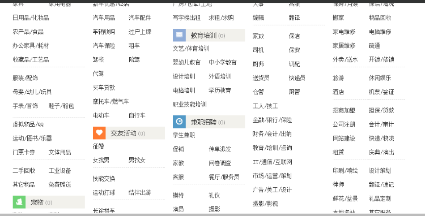Select the 收藏品/工艺品 link

[x=31, y=59]
